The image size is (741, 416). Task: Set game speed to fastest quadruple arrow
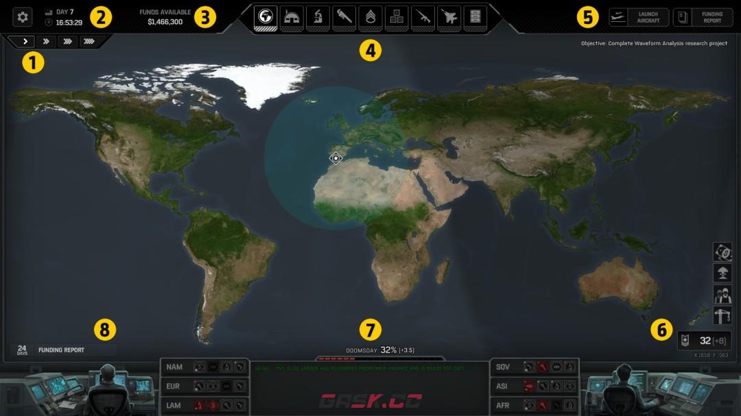click(x=89, y=41)
